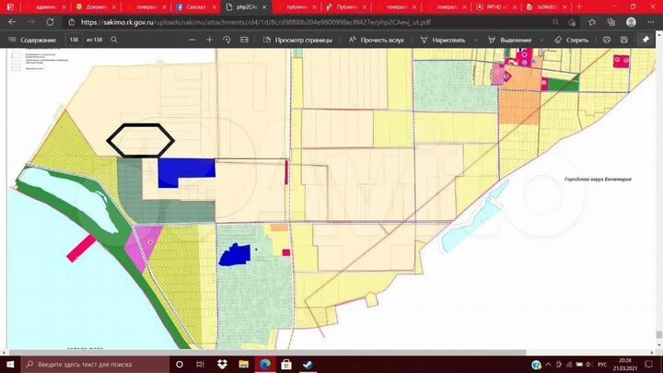Click the zoom magnifier in address bar
663x373 pixels.
[x=555, y=22]
